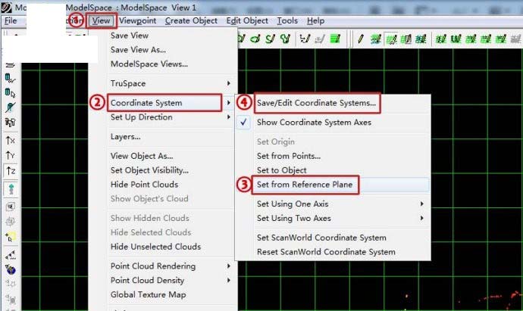523x311 pixels.
Task: Choose Save View from View menu
Action: tap(130, 36)
